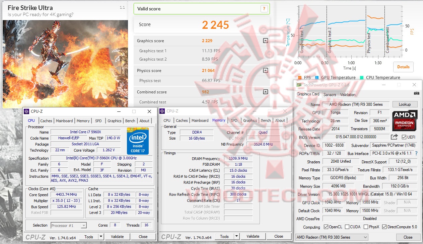Toggle the CUDA checkbox
The height and width of the screenshot is (244, 423).
pos(347,227)
